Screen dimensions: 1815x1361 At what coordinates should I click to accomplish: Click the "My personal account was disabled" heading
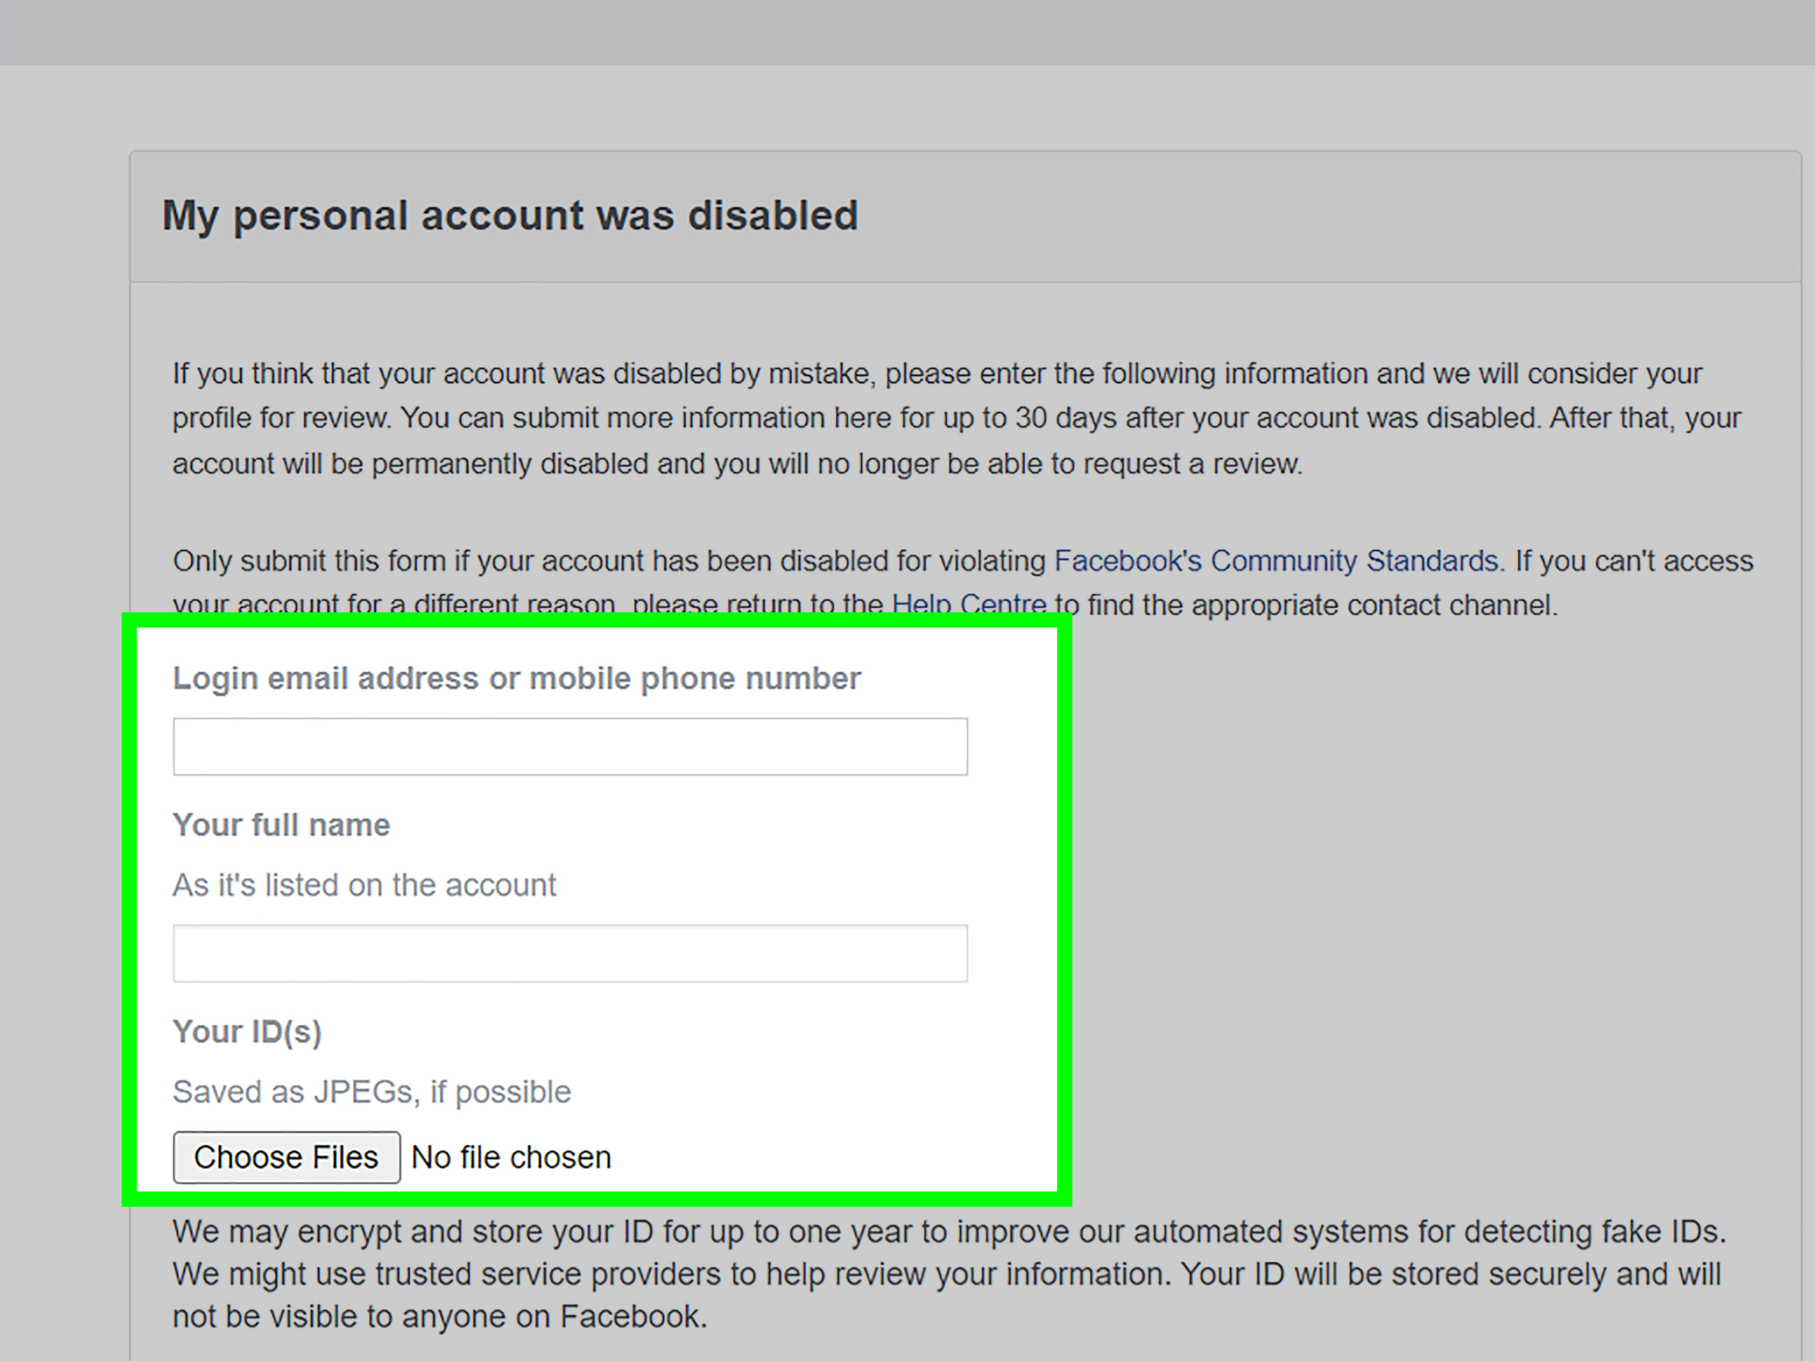pos(509,216)
